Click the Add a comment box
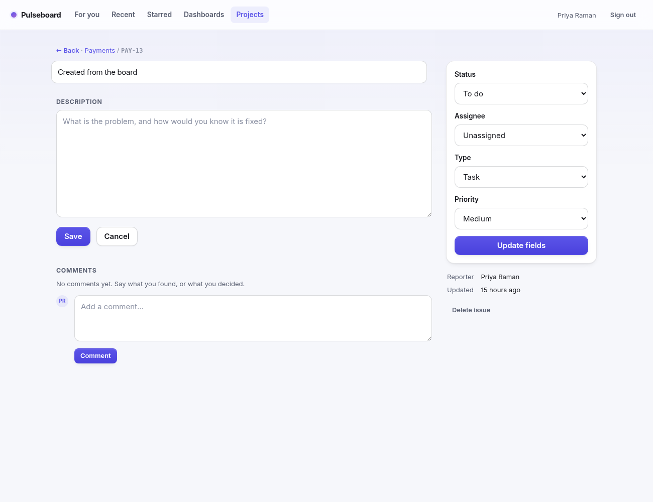653x502 pixels. tap(253, 318)
